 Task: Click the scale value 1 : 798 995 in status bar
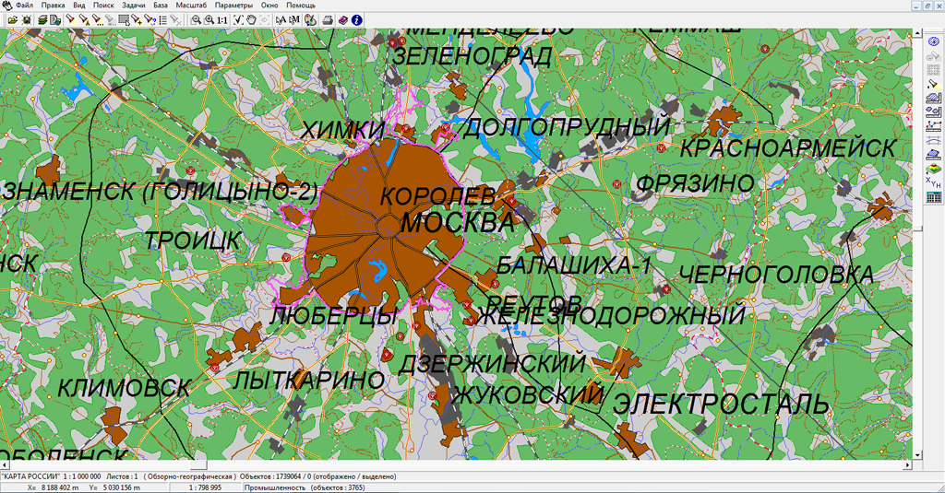pyautogui.click(x=205, y=487)
